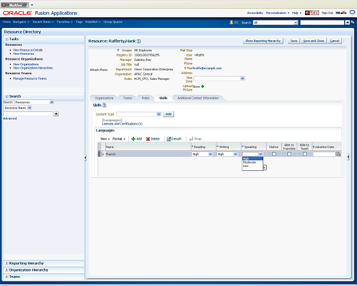Image resolution: width=357 pixels, height=286 pixels.
Task: Collapse the left task pane splitter arrow
Action: 85,158
